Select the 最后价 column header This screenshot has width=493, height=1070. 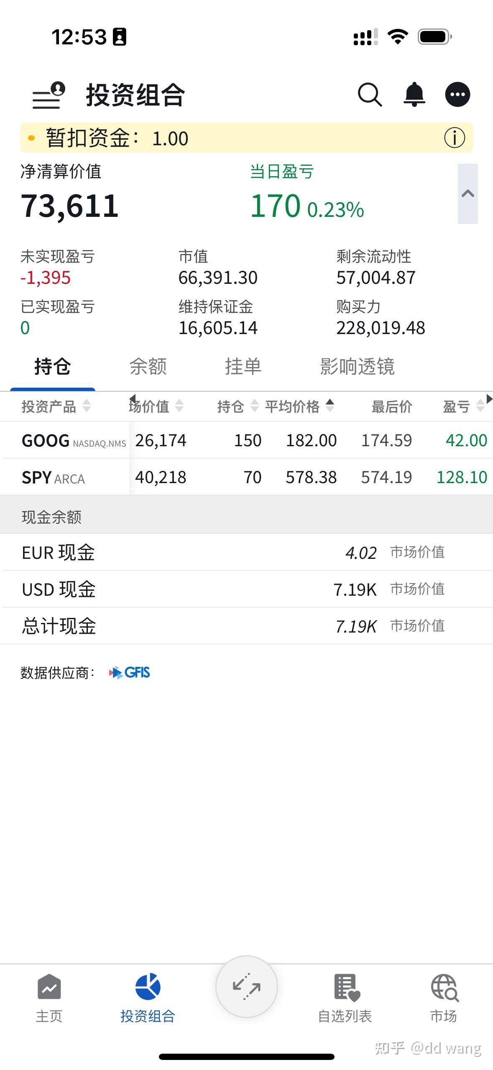point(392,406)
